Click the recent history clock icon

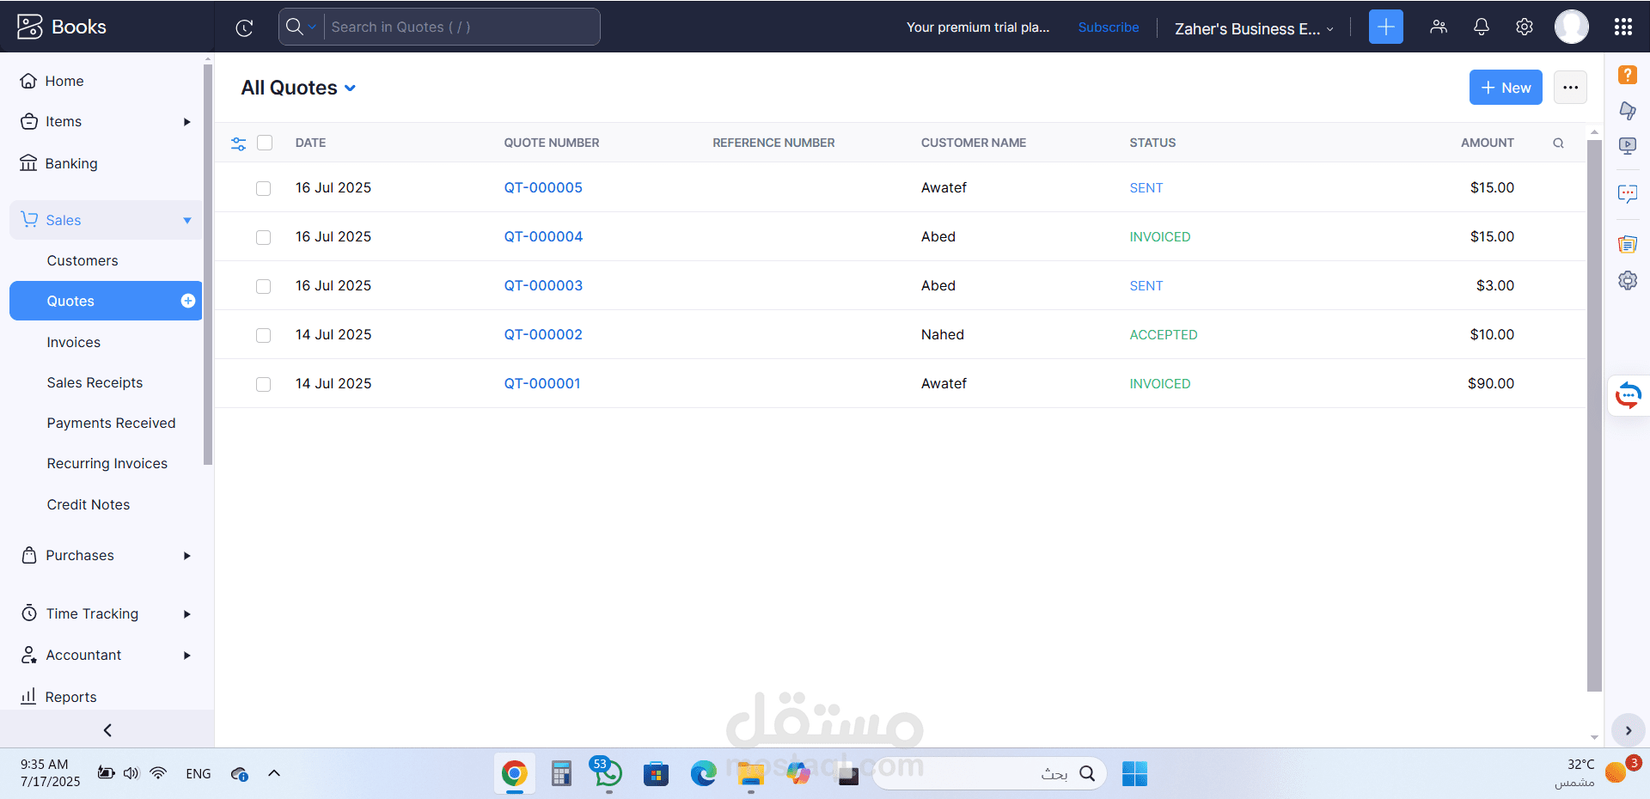tap(244, 27)
